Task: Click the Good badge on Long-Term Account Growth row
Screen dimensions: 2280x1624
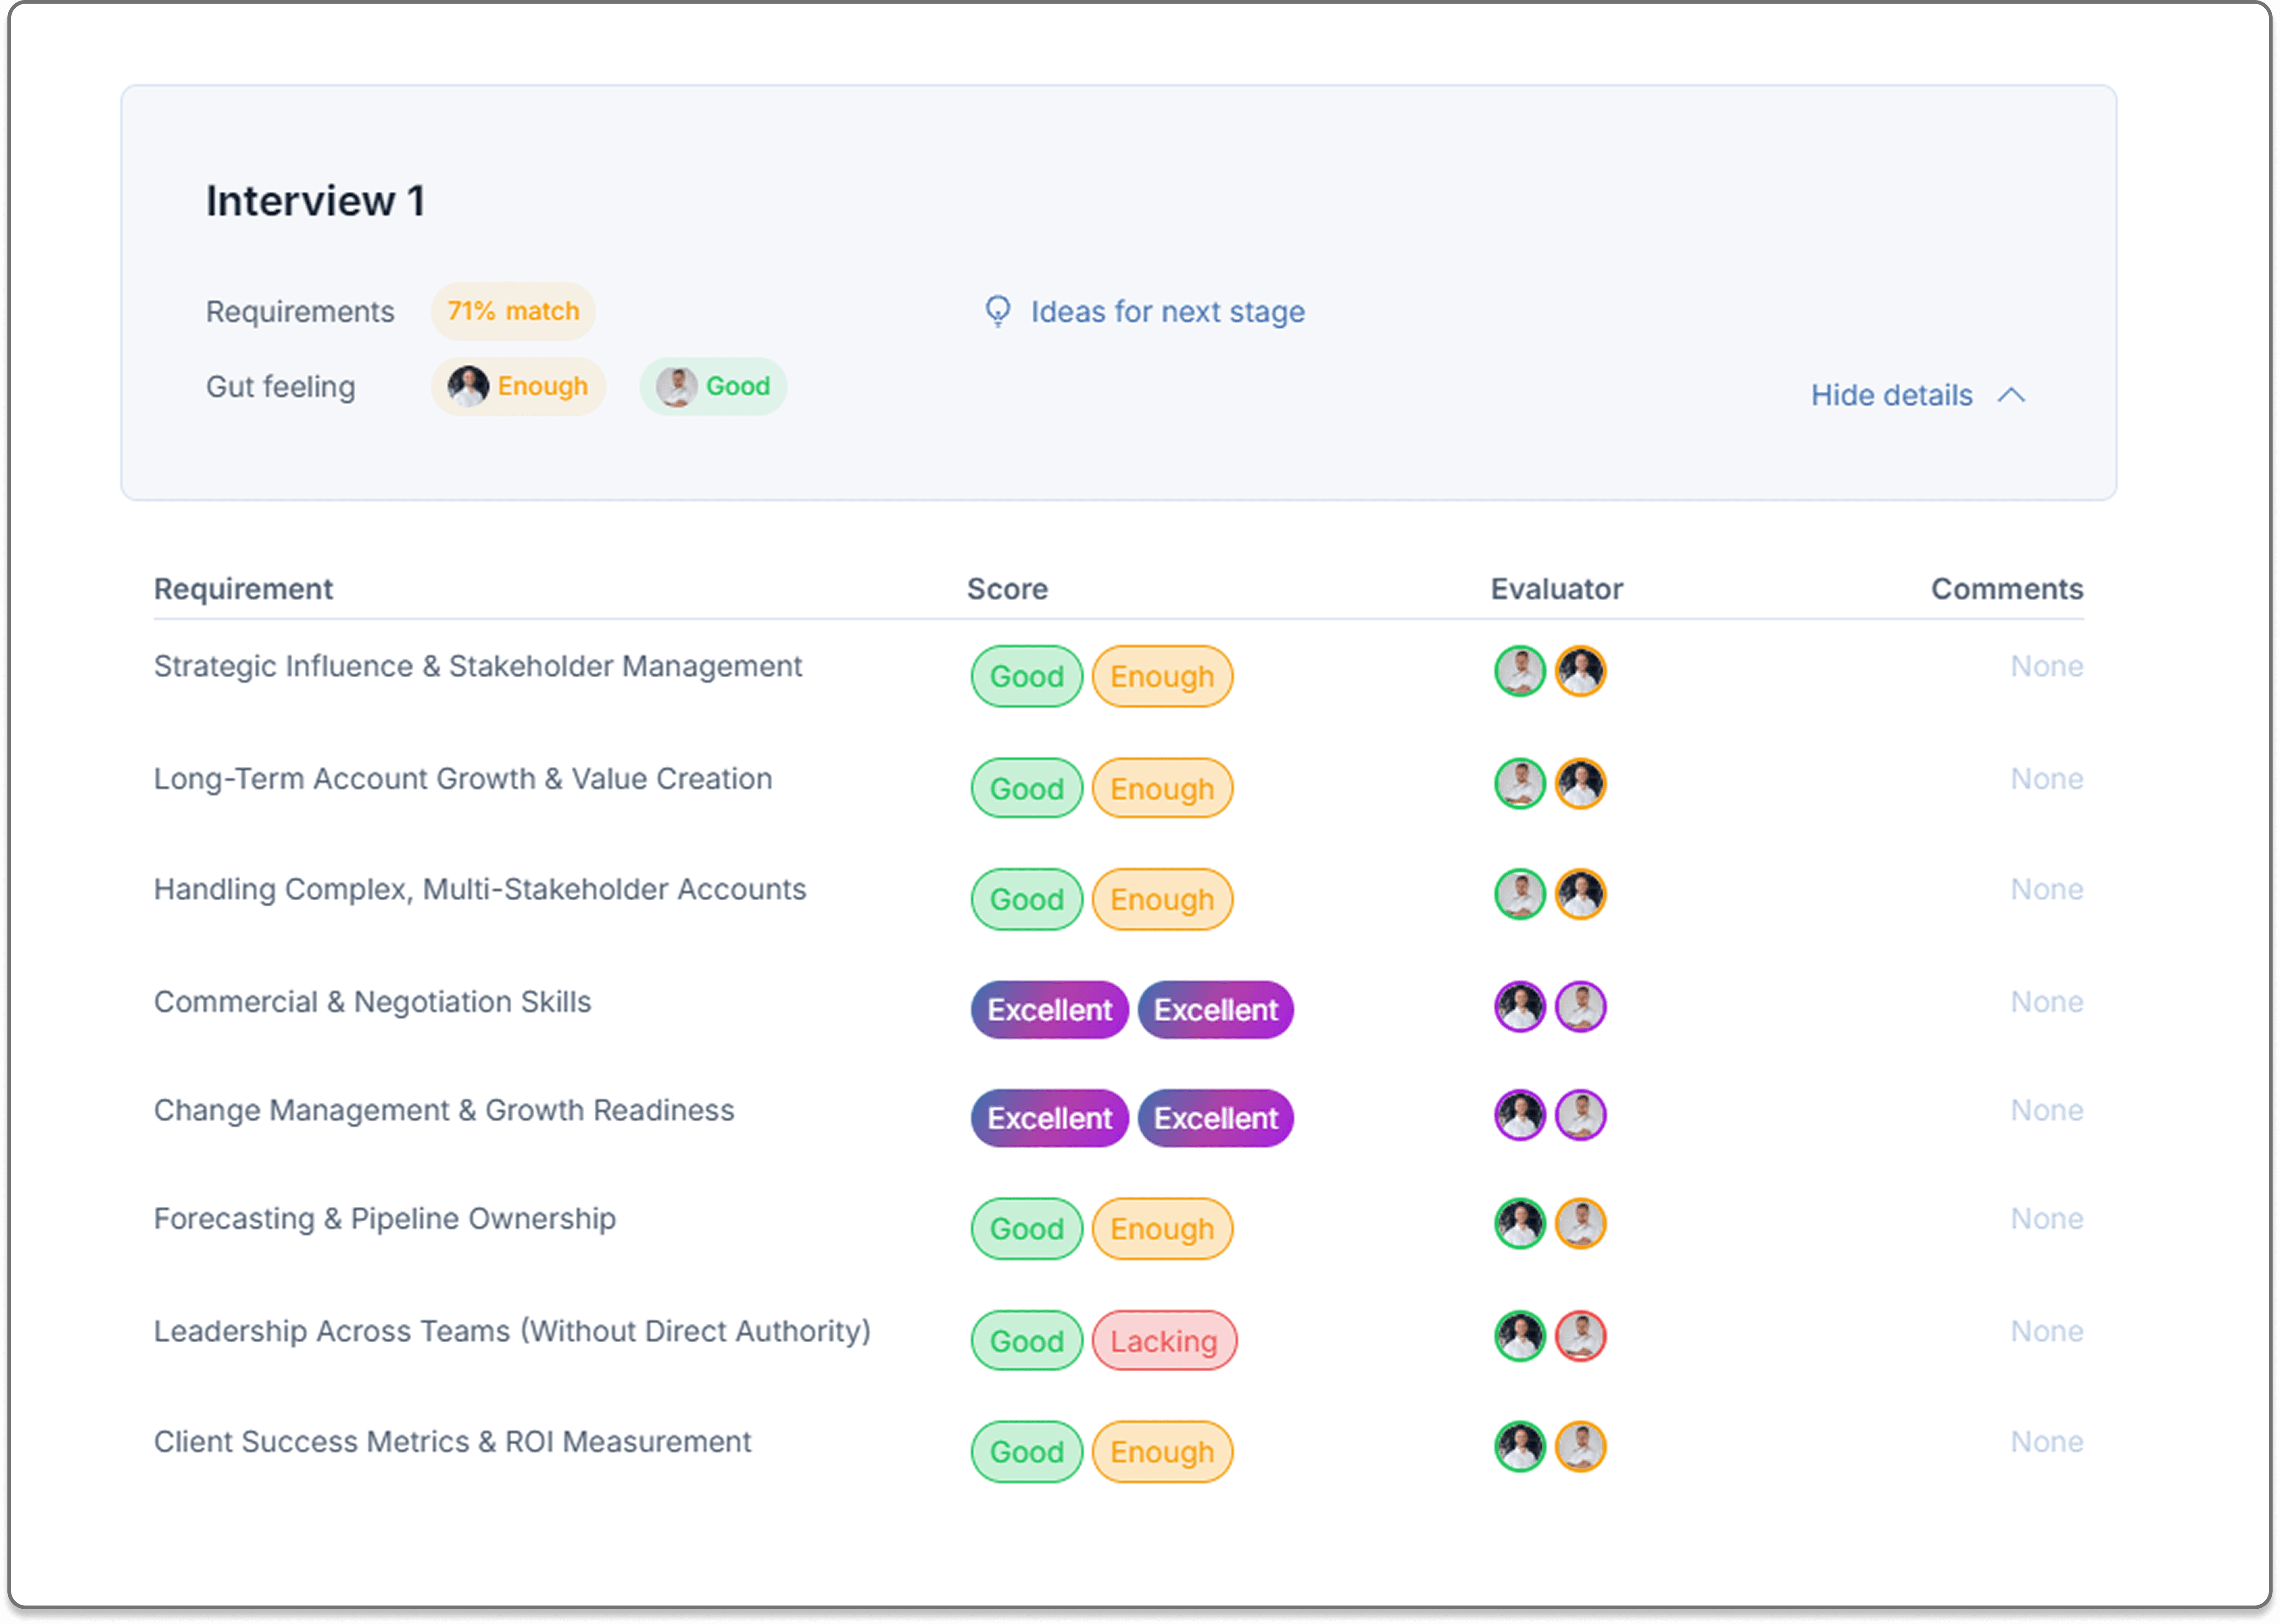Action: tap(1026, 788)
